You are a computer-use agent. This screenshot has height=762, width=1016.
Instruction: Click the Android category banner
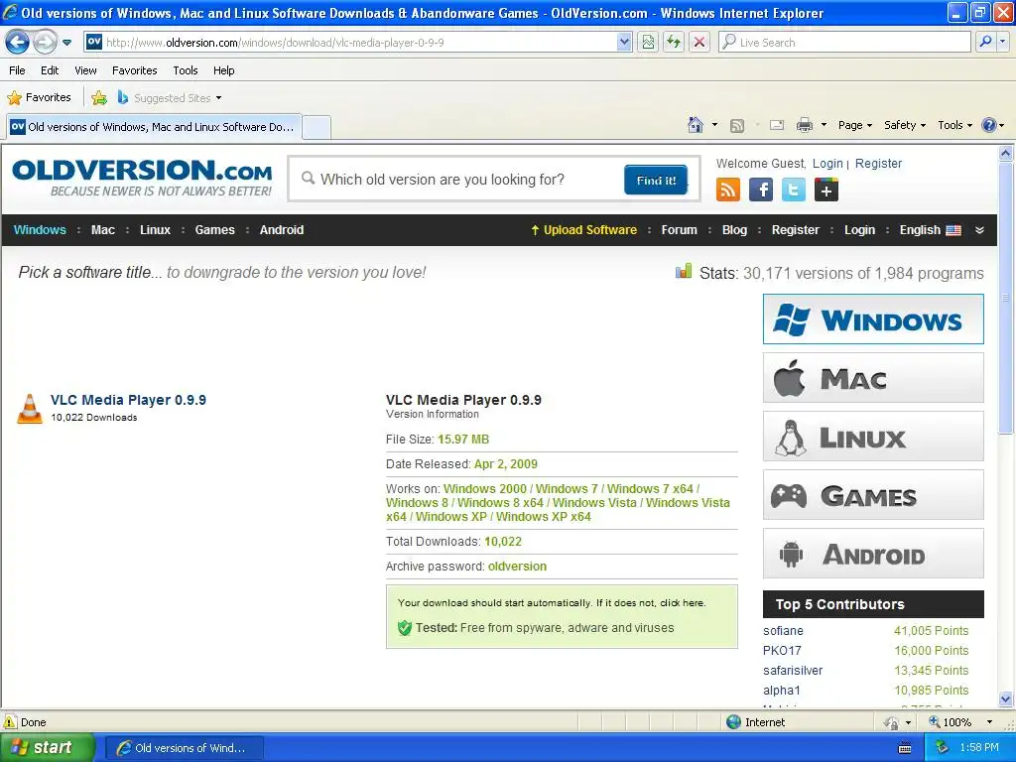(x=873, y=554)
